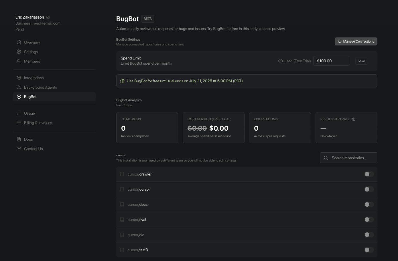
Task: Click the cursor/test3 repository name
Action: click(138, 250)
